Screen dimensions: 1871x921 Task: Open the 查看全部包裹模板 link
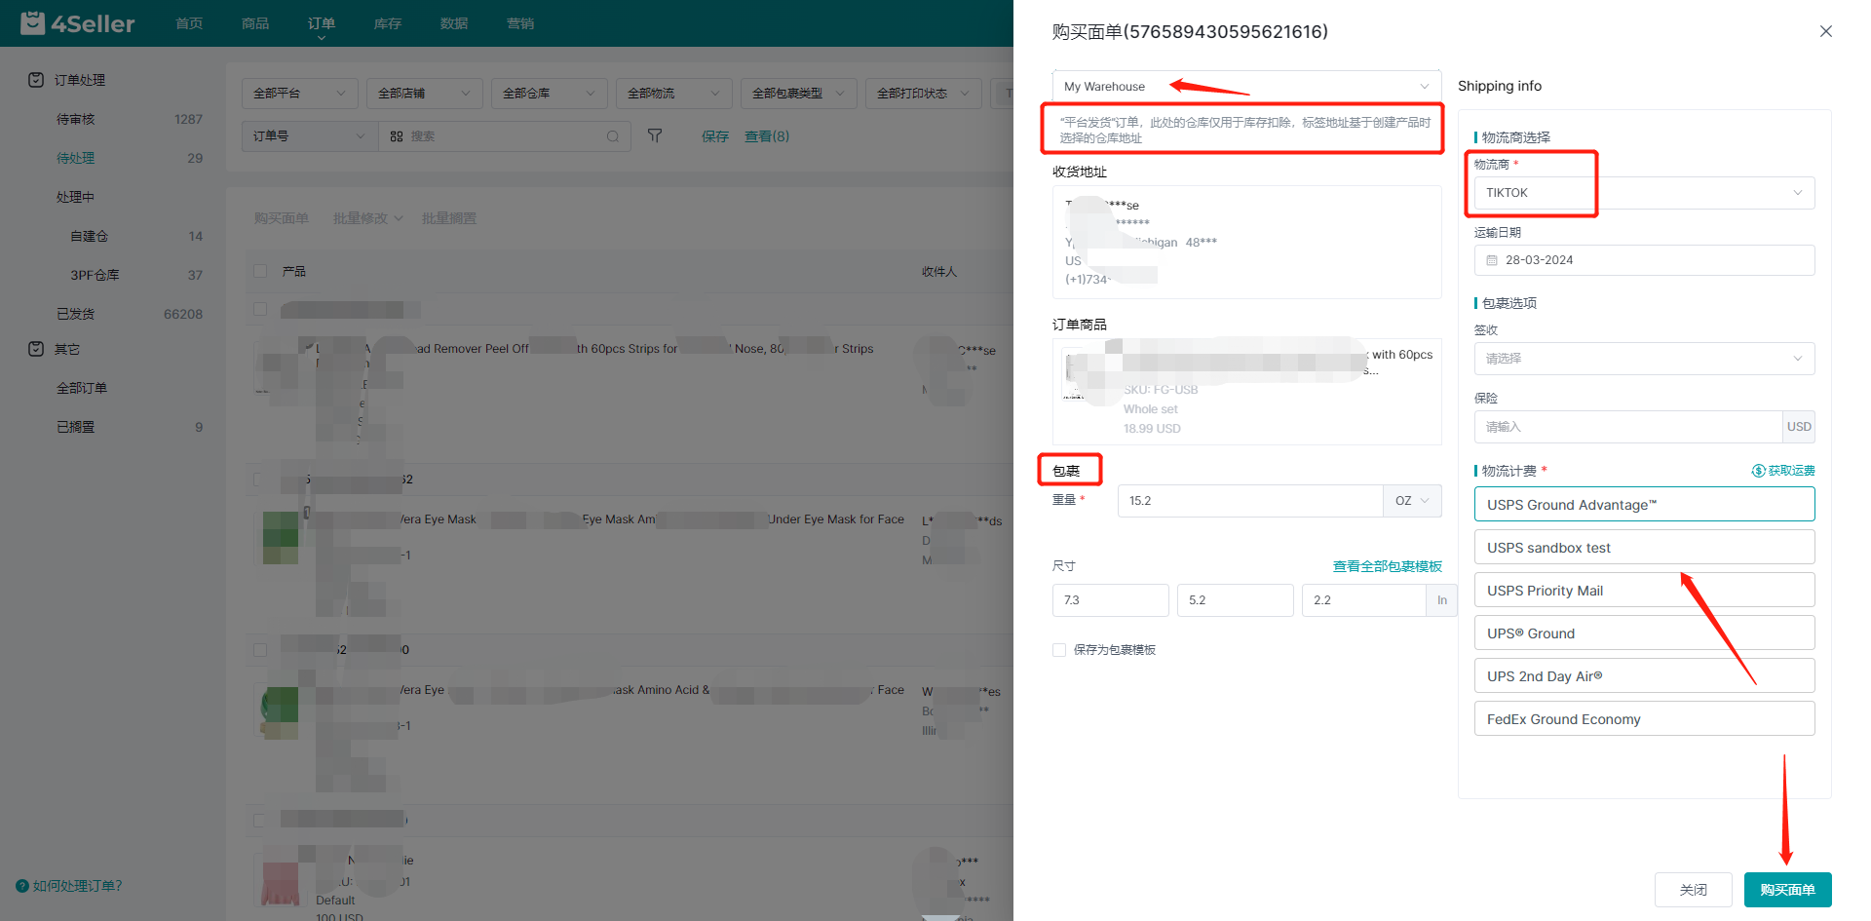point(1387,566)
